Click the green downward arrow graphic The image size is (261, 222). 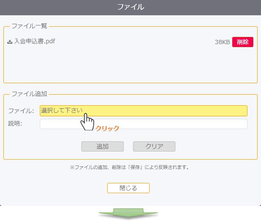pos(128,213)
